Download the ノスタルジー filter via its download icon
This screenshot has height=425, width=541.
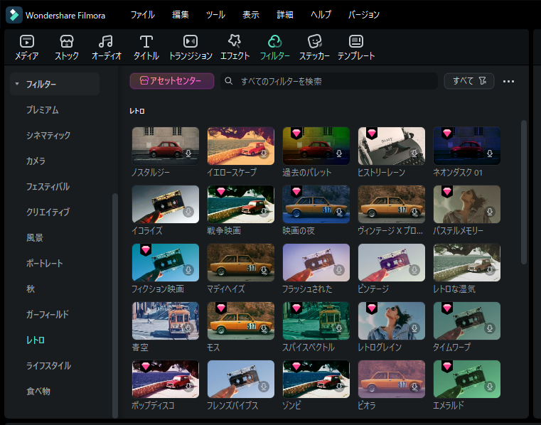tap(189, 154)
